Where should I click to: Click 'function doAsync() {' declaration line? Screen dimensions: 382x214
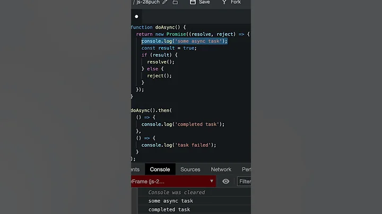(x=158, y=27)
